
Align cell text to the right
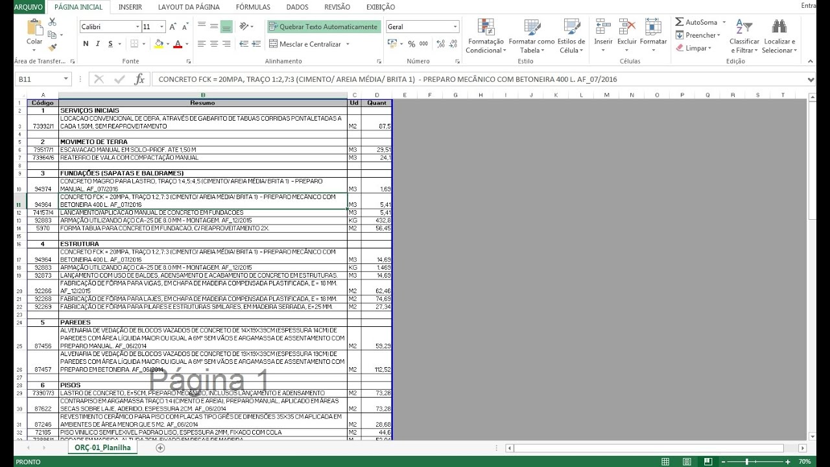226,44
